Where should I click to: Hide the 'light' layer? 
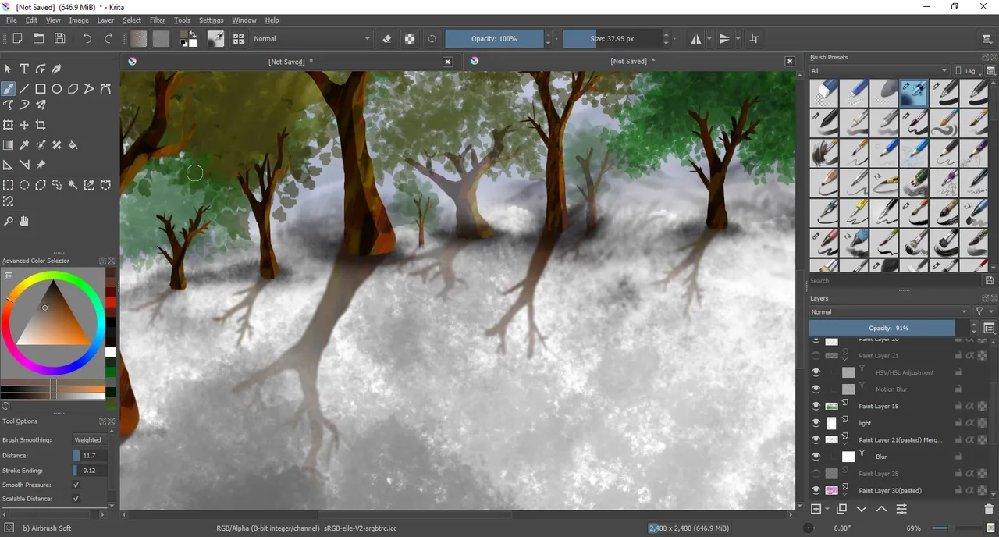coord(816,423)
